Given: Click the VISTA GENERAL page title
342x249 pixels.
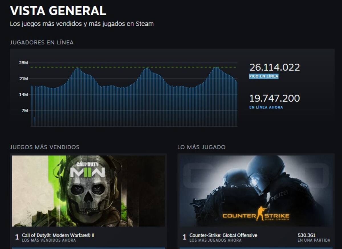Looking at the screenshot, I should pos(58,11).
